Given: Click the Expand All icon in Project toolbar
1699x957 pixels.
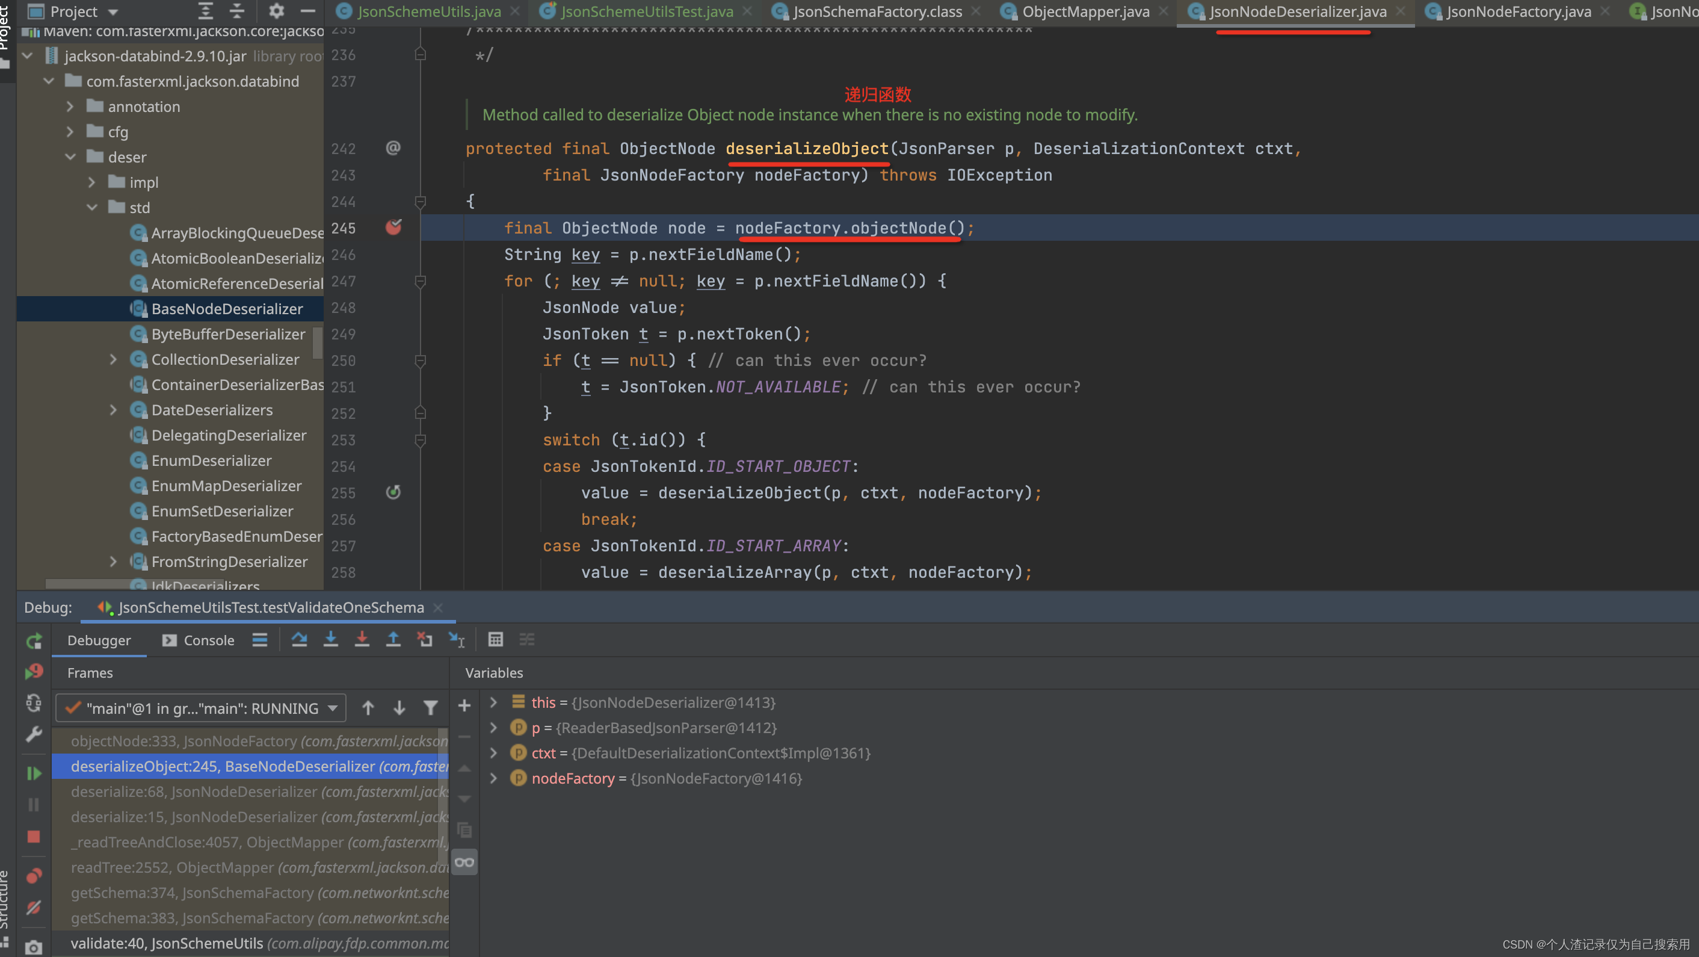Looking at the screenshot, I should (206, 11).
